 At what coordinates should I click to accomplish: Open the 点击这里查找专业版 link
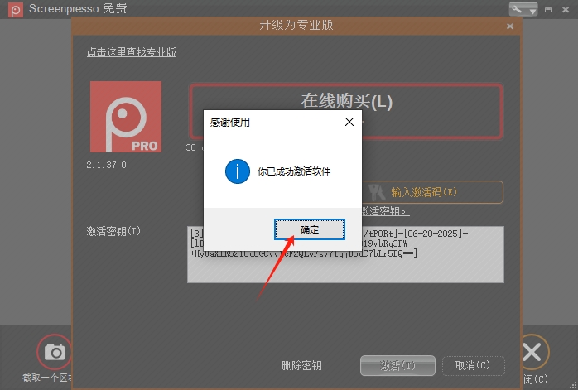point(132,52)
